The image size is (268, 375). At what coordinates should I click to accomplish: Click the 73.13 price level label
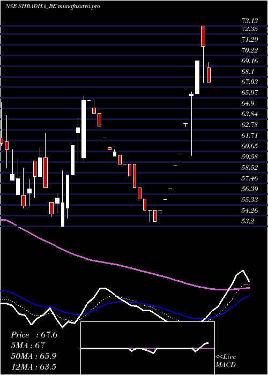[250, 20]
